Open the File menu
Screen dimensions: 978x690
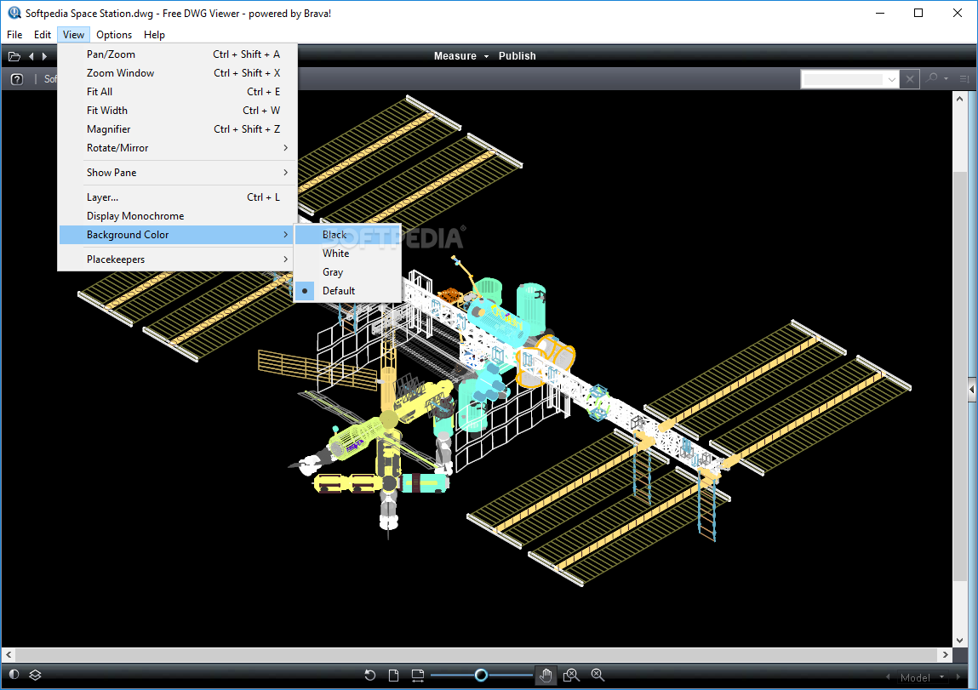tap(14, 35)
